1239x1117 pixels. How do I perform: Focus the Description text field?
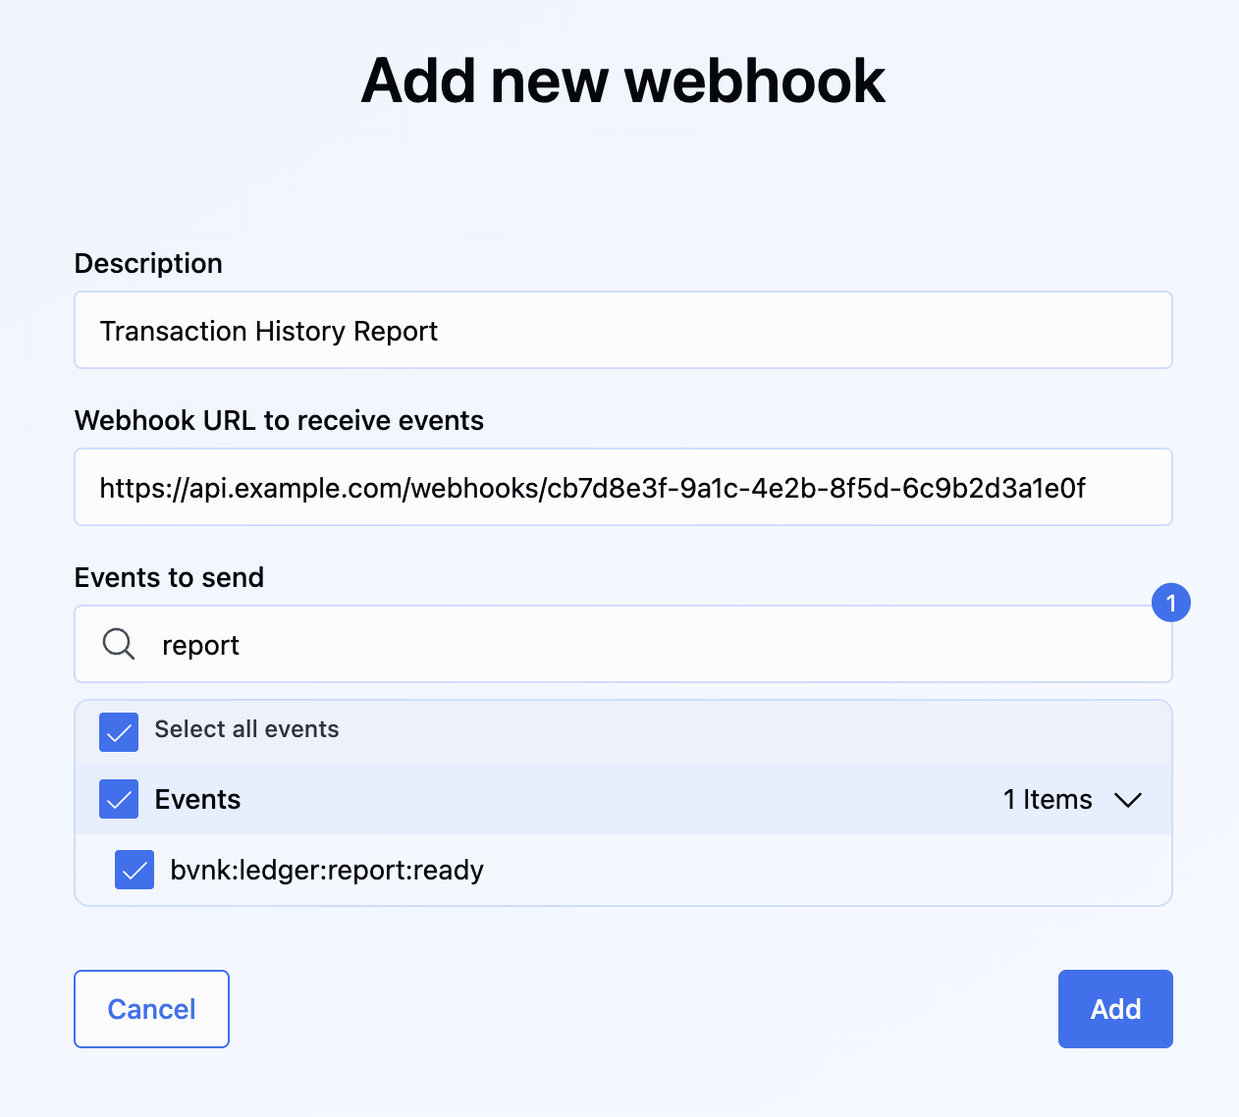(622, 331)
